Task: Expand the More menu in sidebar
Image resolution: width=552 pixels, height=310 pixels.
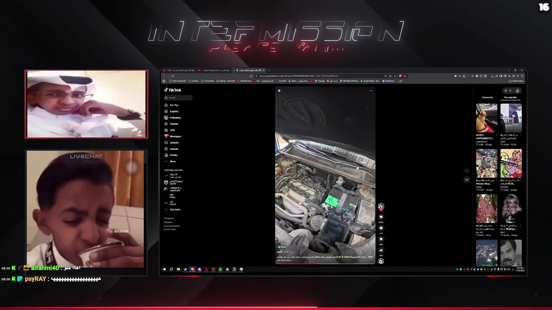Action: pyautogui.click(x=170, y=161)
